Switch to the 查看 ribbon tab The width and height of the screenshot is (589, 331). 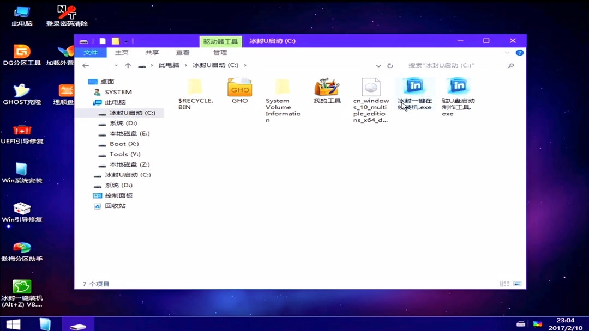(182, 52)
